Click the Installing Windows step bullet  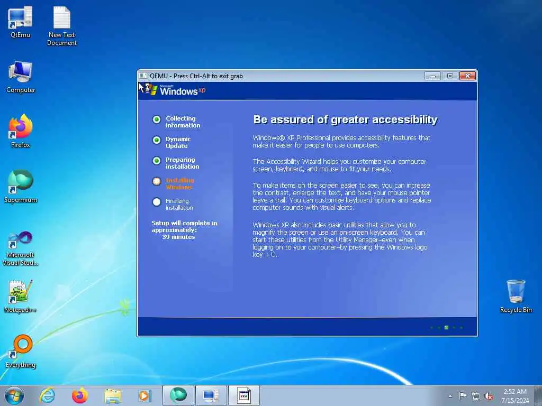[x=157, y=181]
